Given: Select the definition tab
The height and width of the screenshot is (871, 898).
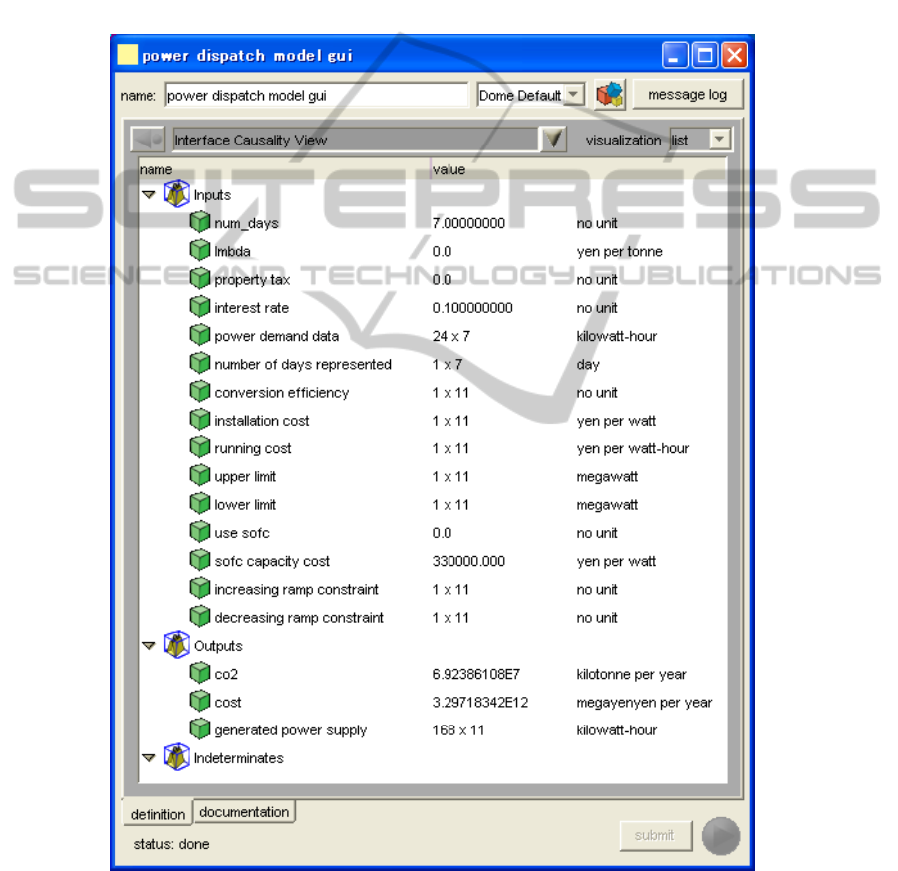Looking at the screenshot, I should pyautogui.click(x=157, y=814).
